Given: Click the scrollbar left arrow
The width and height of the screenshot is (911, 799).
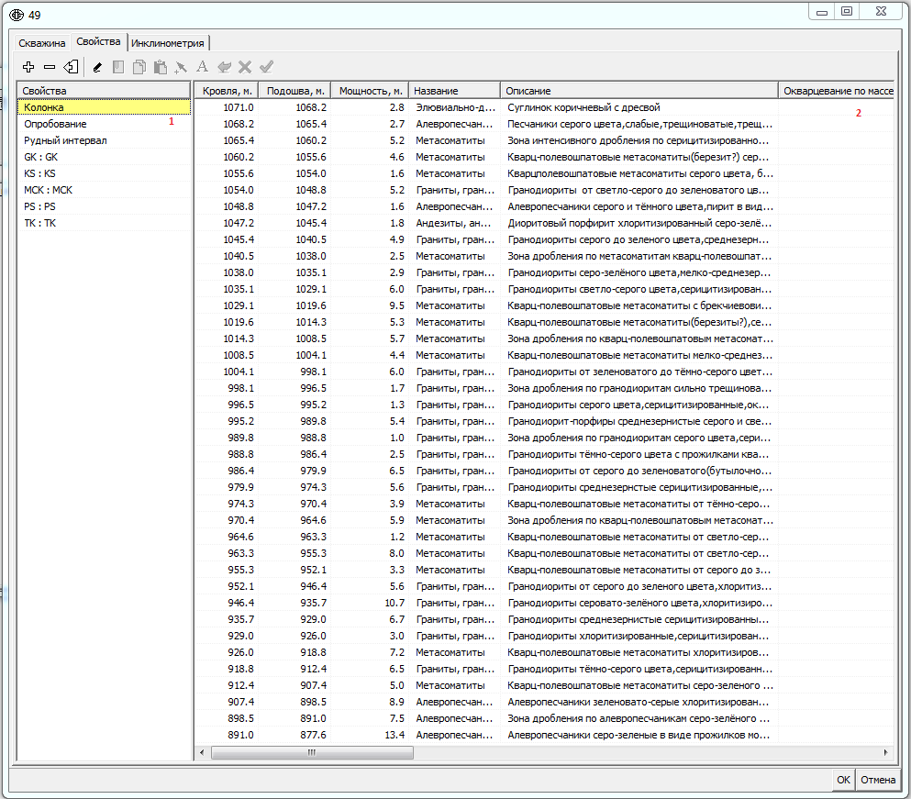Looking at the screenshot, I should (202, 752).
